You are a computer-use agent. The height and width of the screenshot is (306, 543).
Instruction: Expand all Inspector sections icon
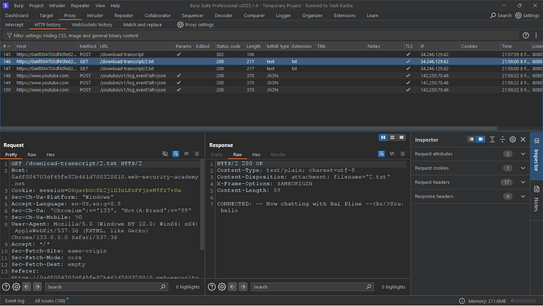pyautogui.click(x=492, y=139)
